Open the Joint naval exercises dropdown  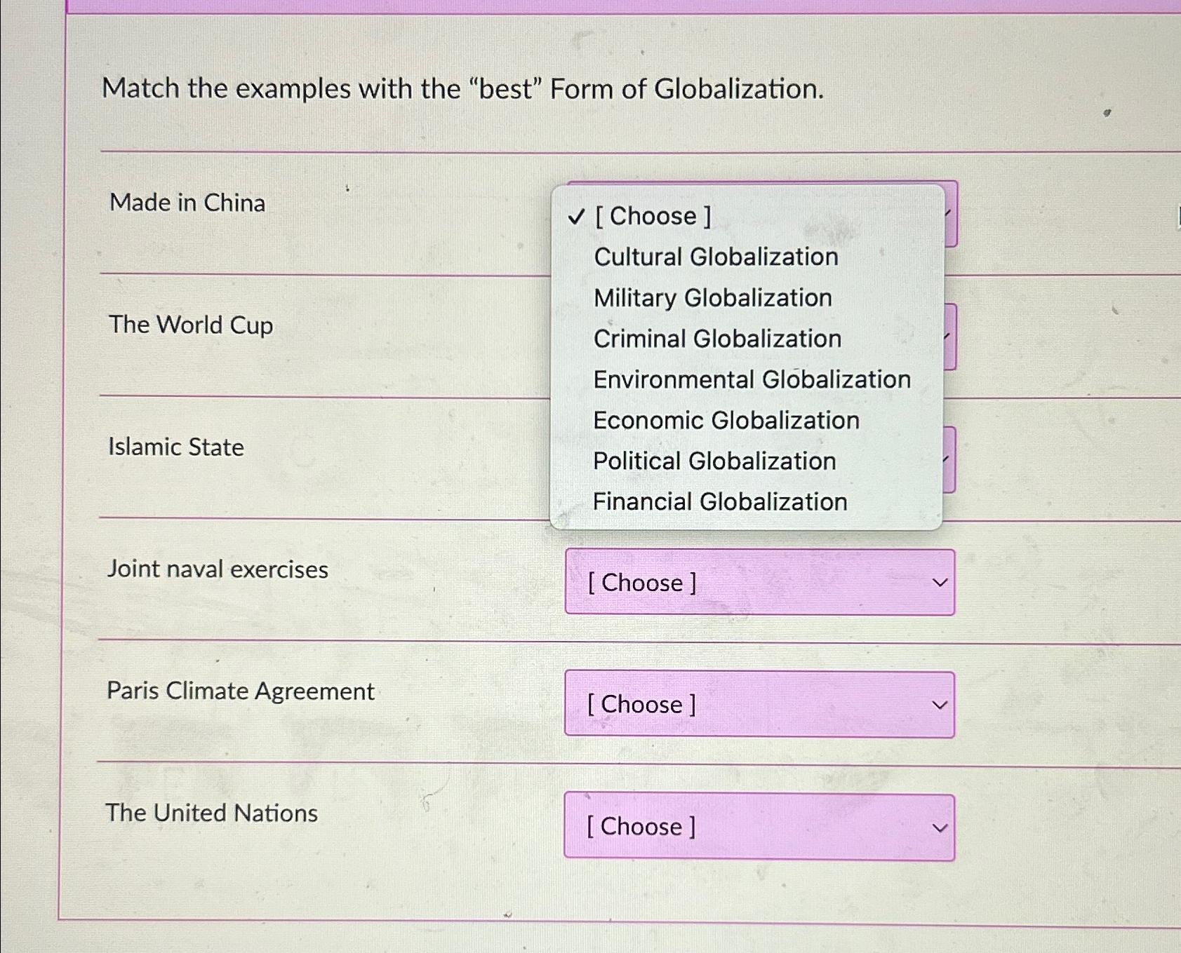pos(760,582)
